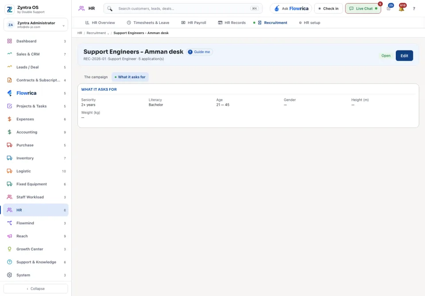The width and height of the screenshot is (425, 296).
Task: Open Flowrica in the sidebar
Action: (x=36, y=93)
